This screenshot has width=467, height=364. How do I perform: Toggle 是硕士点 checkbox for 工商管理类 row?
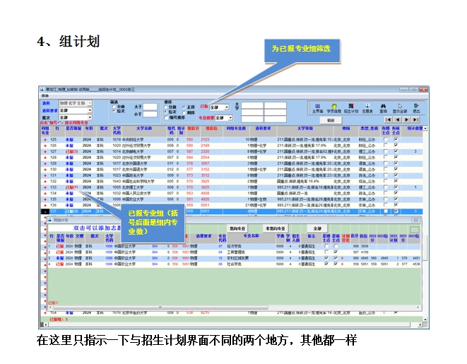(x=336, y=252)
